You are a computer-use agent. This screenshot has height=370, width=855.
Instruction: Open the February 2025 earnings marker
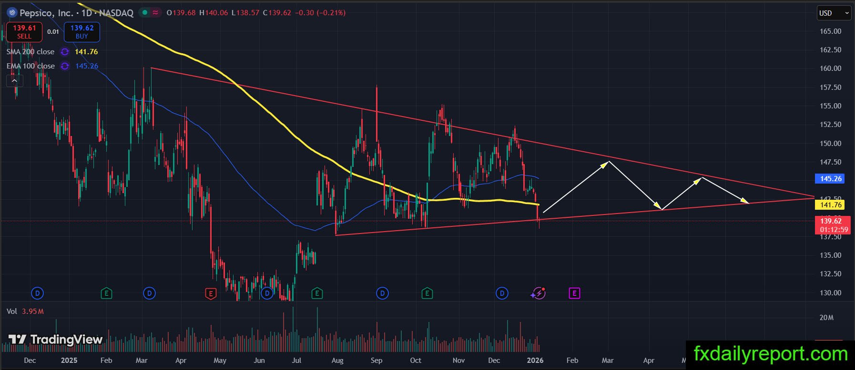106,293
